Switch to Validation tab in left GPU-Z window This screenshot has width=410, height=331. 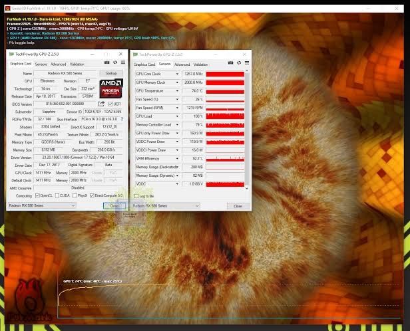pyautogui.click(x=77, y=64)
